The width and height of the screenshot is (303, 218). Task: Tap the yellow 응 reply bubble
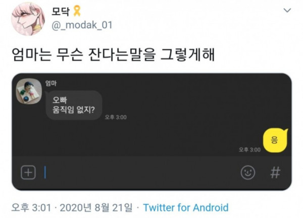(x=275, y=140)
